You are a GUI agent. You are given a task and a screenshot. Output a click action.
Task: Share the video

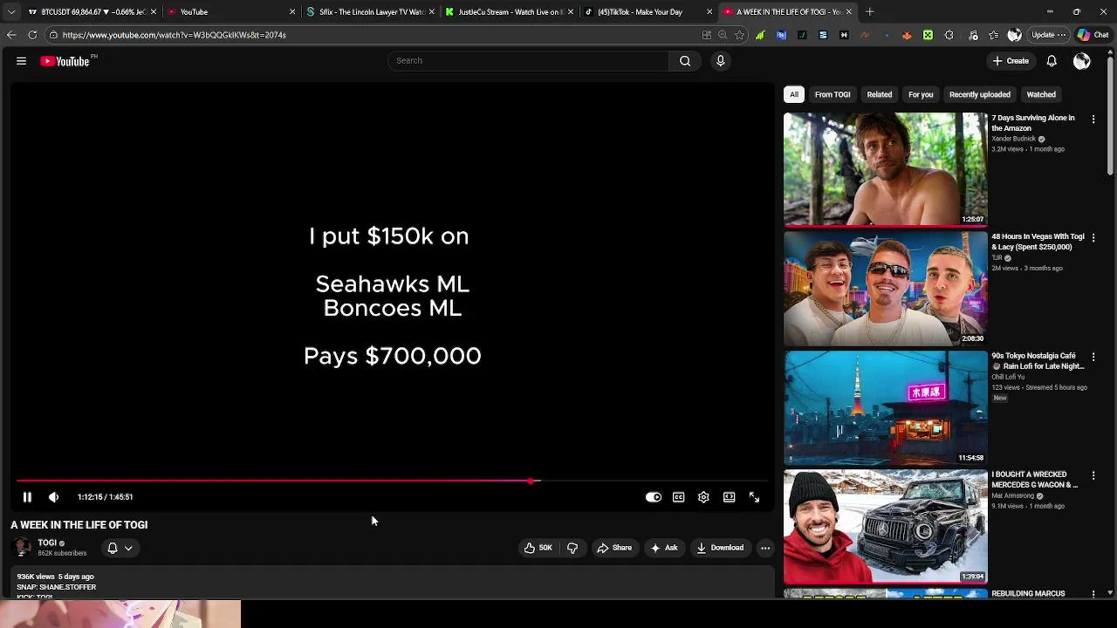(614, 548)
